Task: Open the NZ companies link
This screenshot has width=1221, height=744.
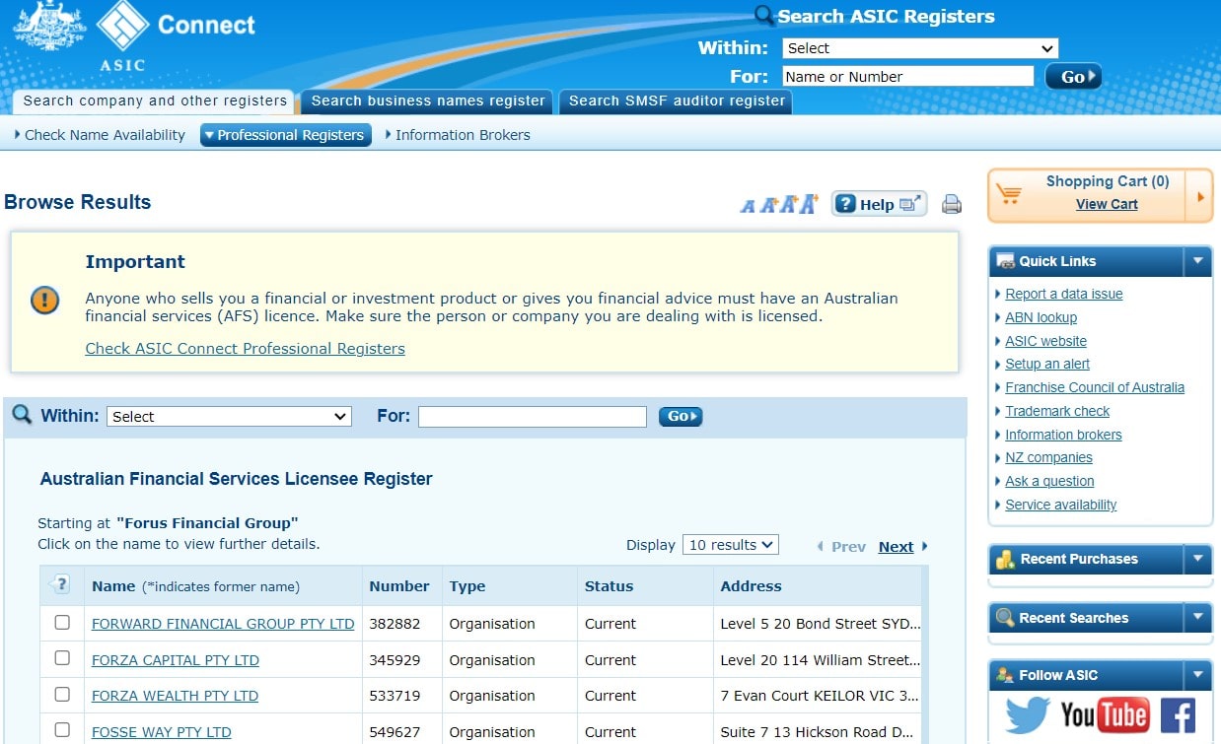Action: [1048, 457]
